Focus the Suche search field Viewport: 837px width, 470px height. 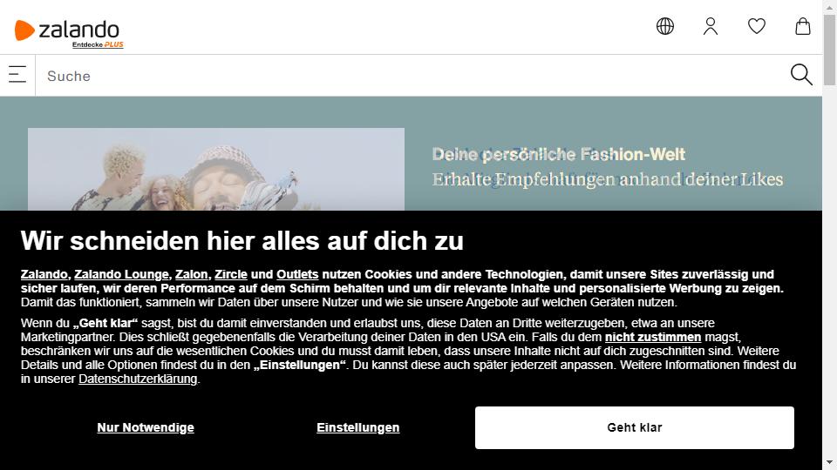pos(411,76)
